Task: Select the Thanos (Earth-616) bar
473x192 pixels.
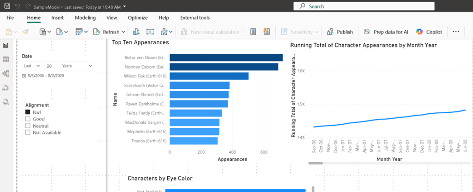Action: (194, 141)
